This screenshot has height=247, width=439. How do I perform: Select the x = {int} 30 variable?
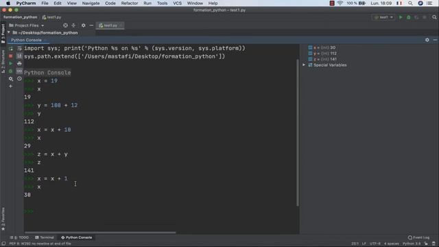tap(322, 47)
